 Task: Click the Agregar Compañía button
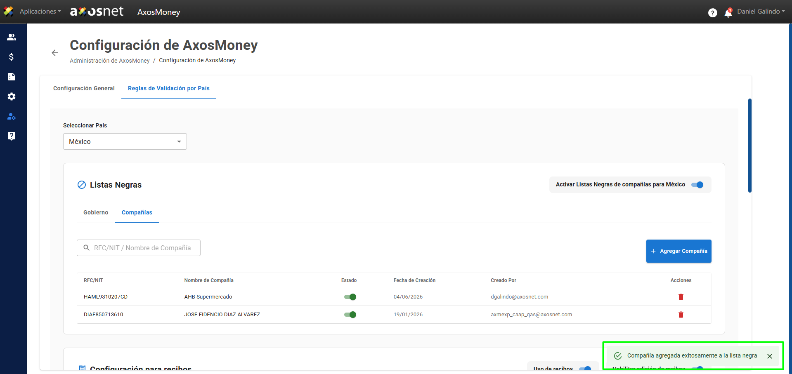[x=679, y=251]
